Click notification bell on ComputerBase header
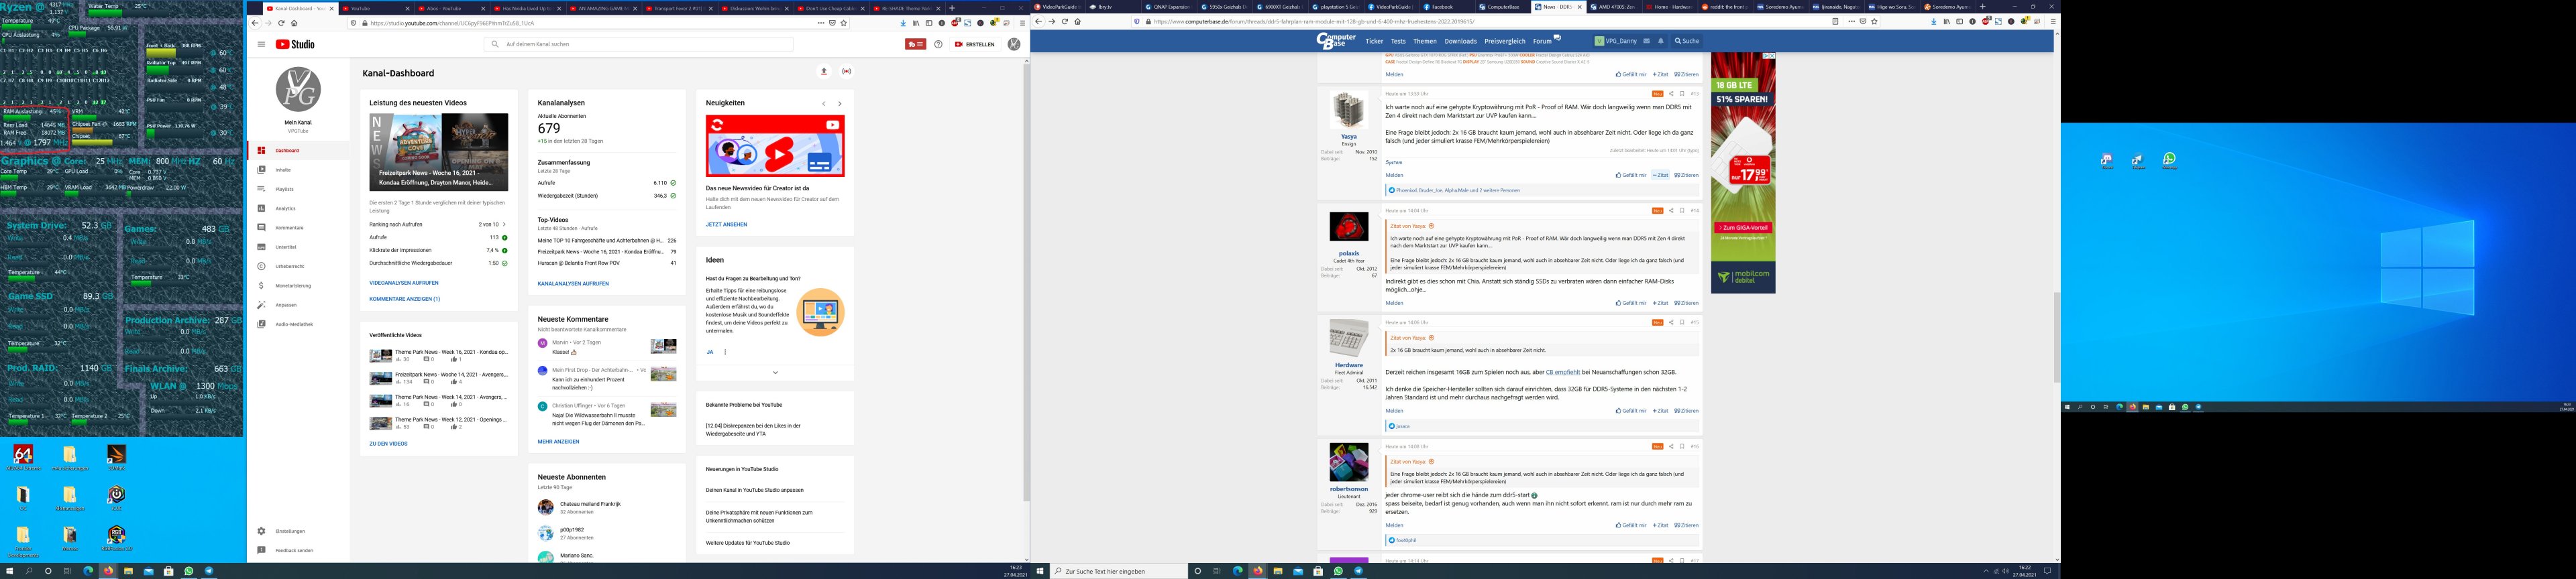 (x=1661, y=41)
